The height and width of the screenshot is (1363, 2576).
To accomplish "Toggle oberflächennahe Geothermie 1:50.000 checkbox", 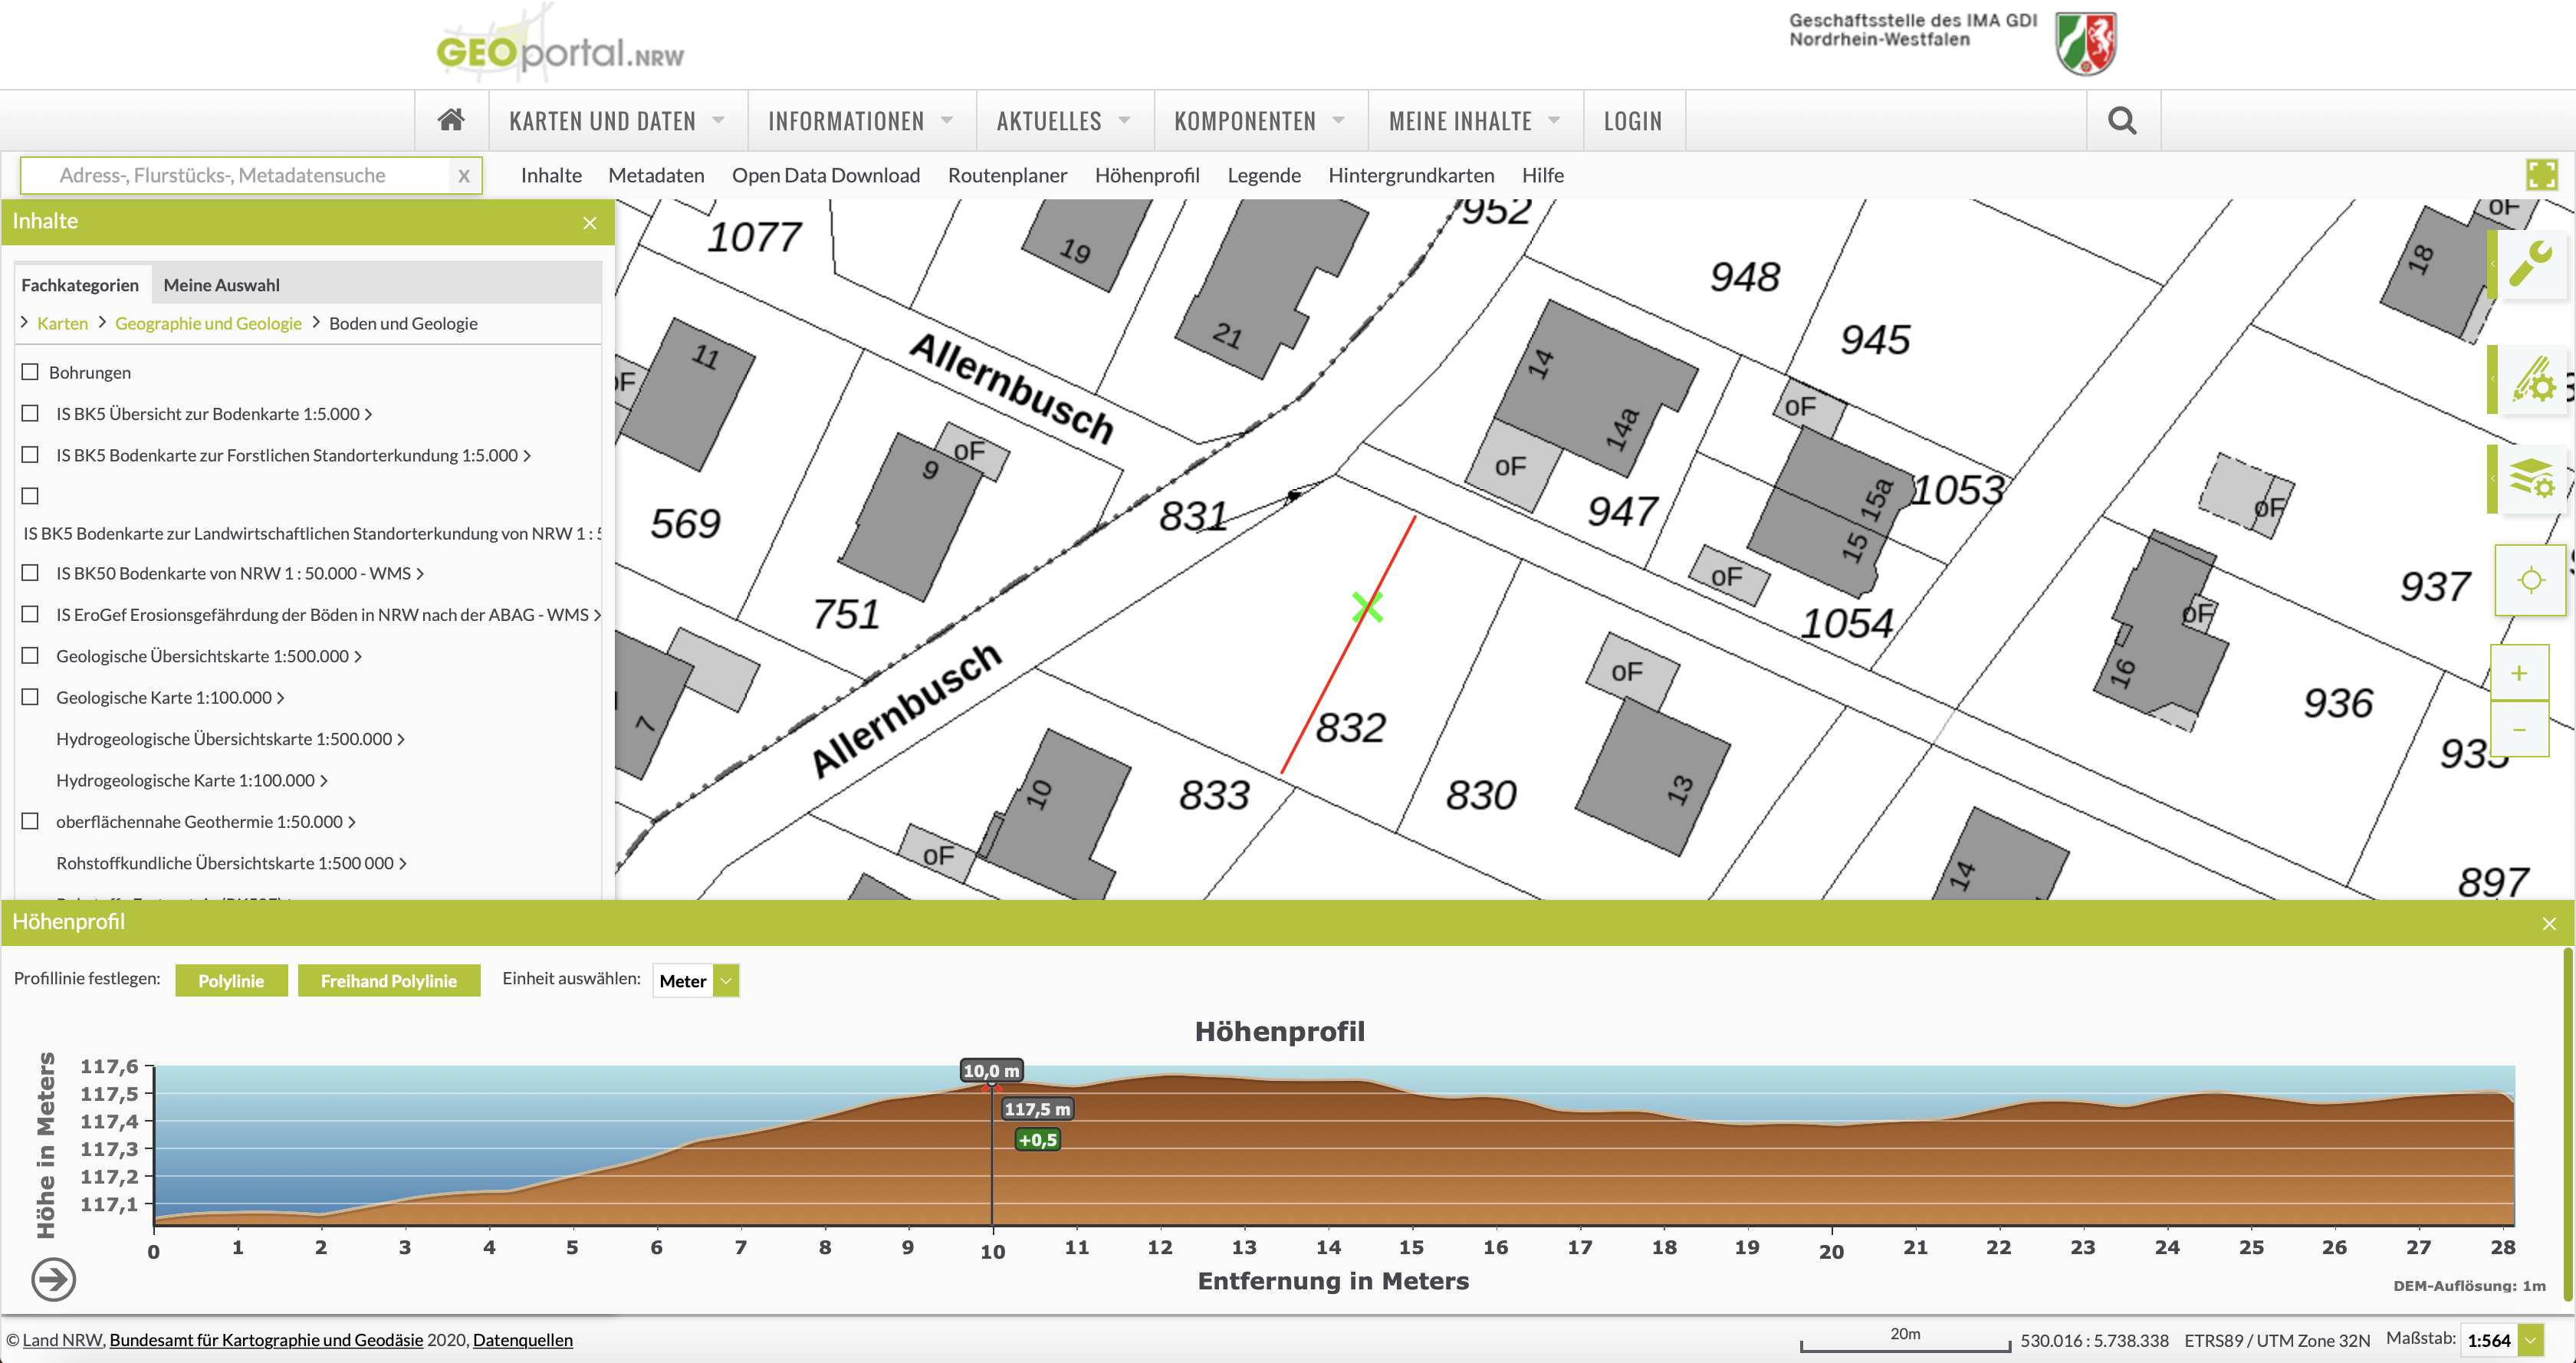I will (x=30, y=821).
